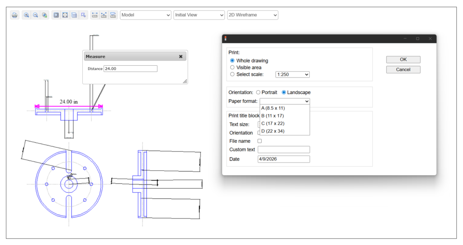Select the arrow pointer tool icon
The width and height of the screenshot is (463, 245).
[x=84, y=15]
